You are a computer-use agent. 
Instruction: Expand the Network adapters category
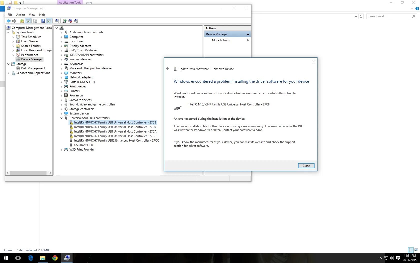pos(61,78)
